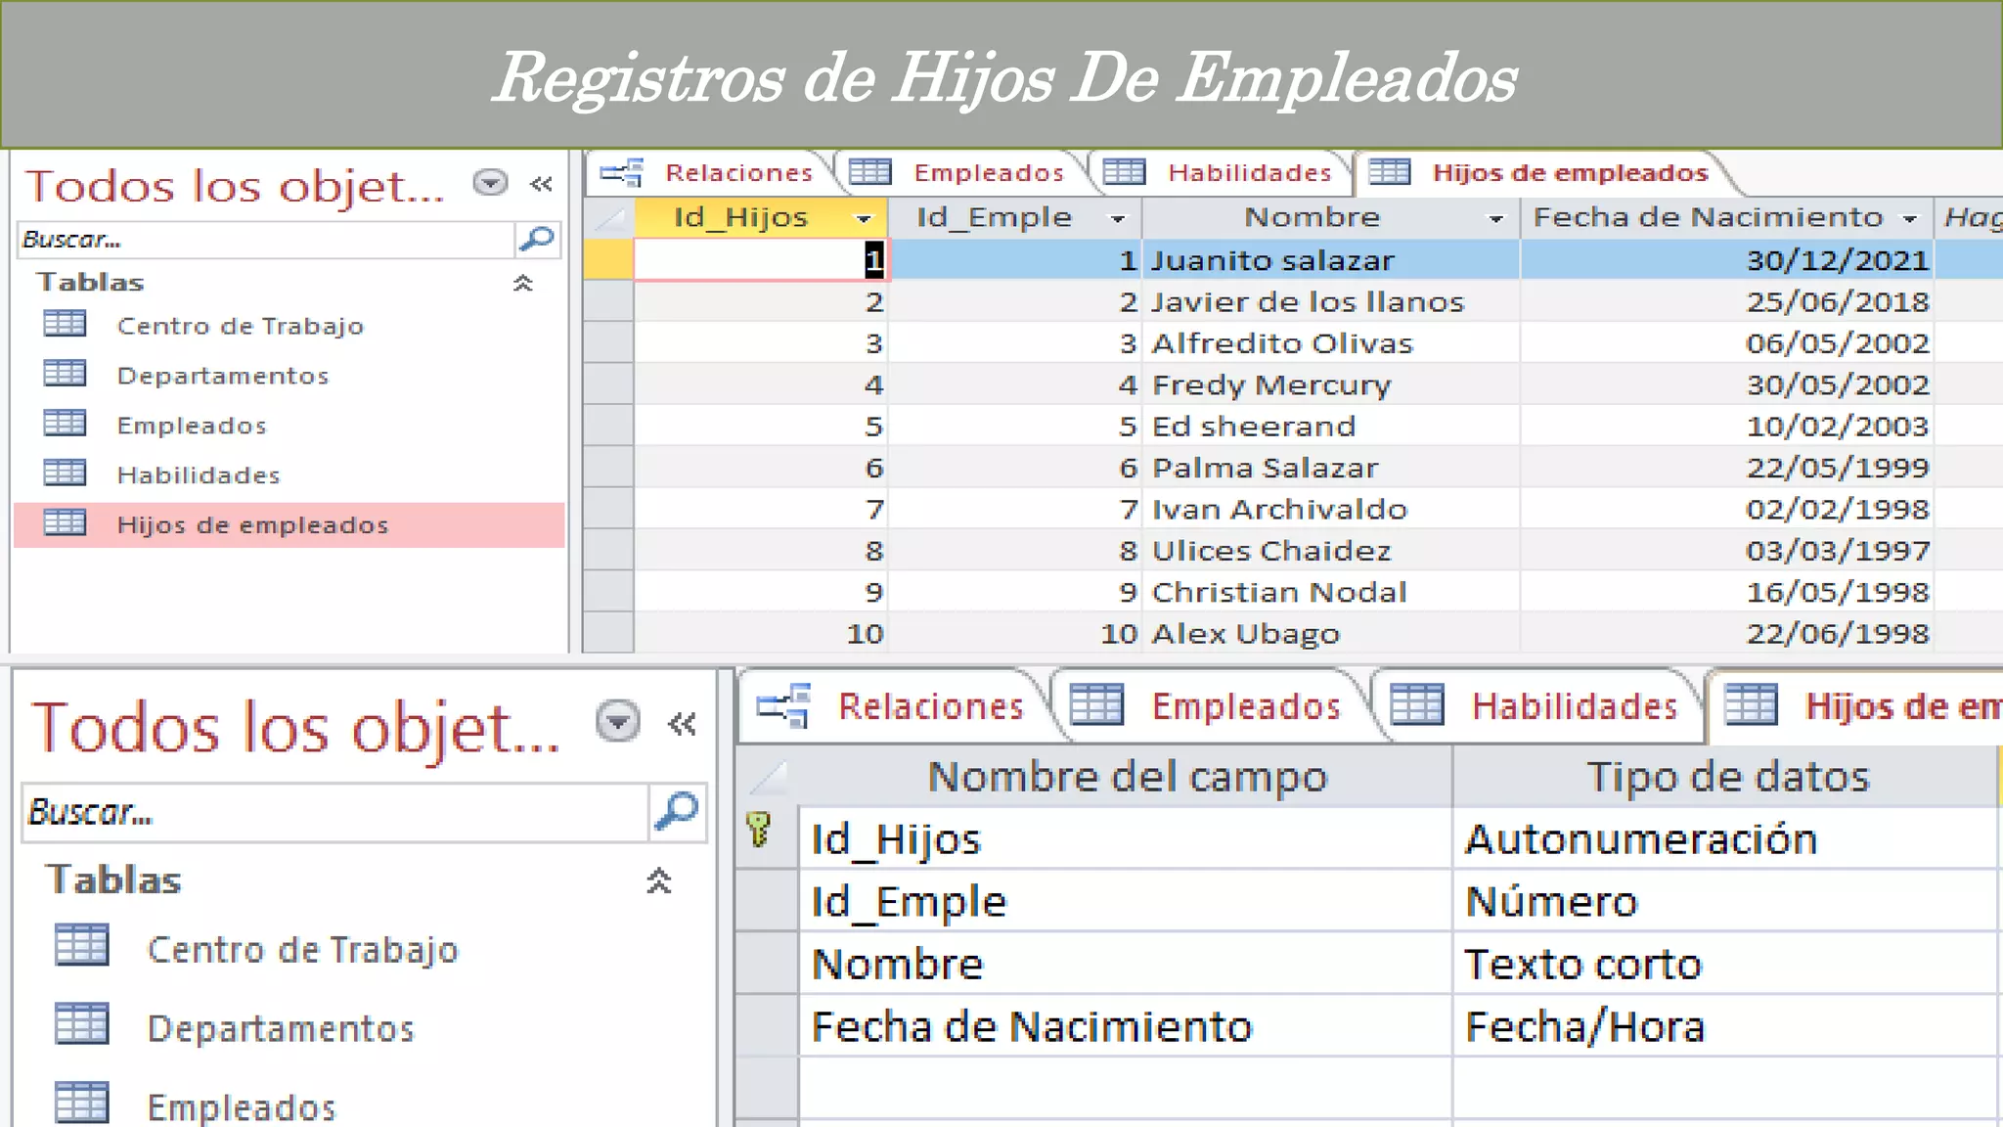
Task: Switch to Habilidades tab in upper window
Action: [x=1219, y=173]
